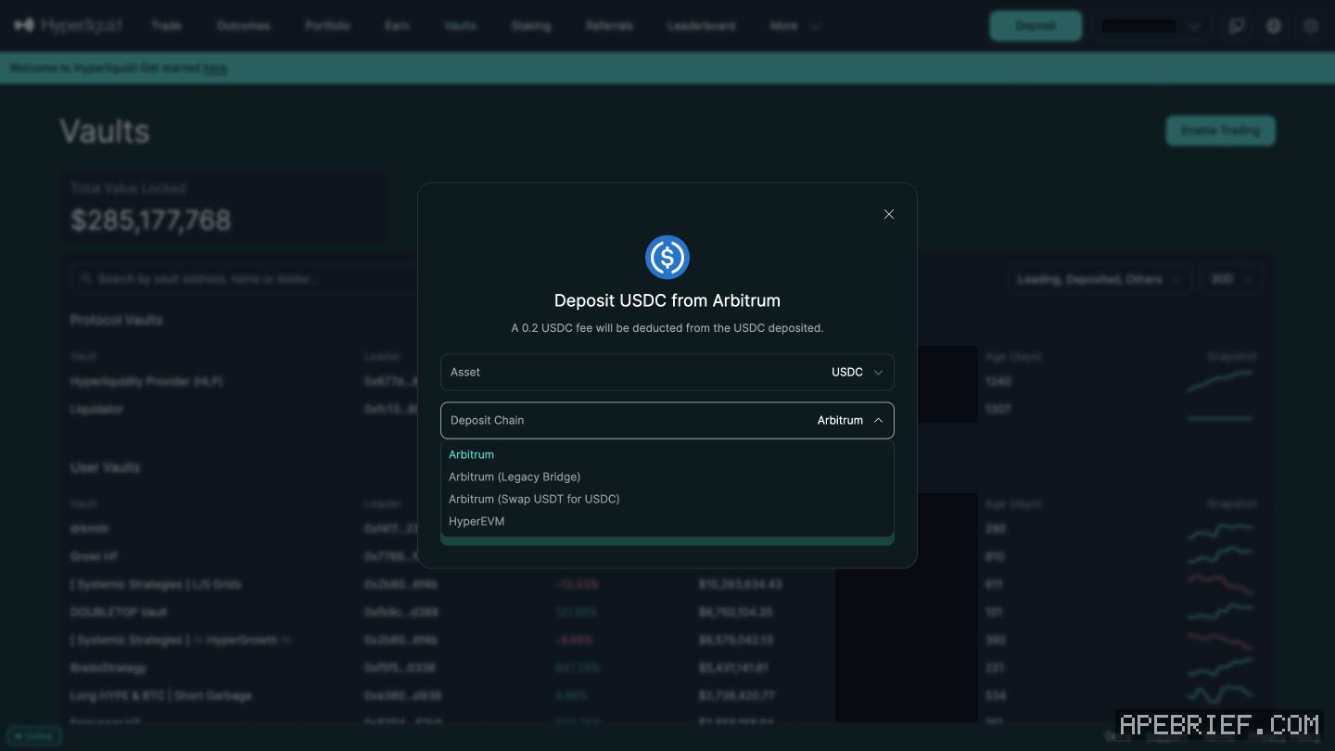This screenshot has width=1335, height=751.
Task: Open the 30D period dropdown
Action: click(x=1231, y=279)
